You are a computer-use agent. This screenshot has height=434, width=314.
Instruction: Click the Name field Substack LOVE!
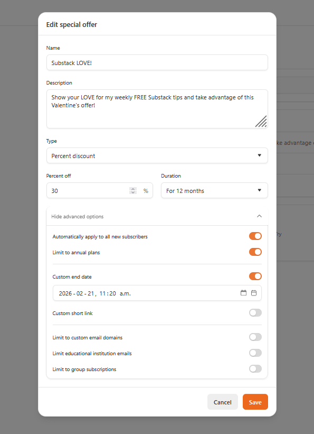point(157,62)
